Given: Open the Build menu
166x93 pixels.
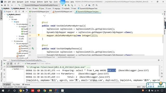Looking at the screenshot, I should [x=46, y=2].
